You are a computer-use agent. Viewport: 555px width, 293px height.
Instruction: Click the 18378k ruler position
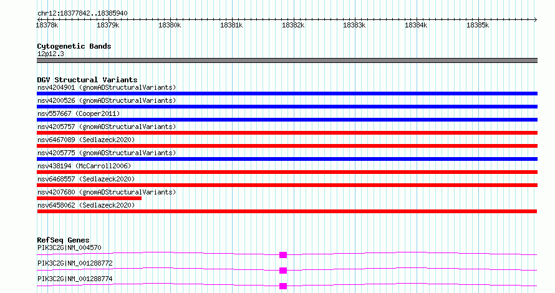[47, 25]
